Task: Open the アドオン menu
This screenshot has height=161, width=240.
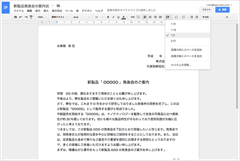Action: [x=87, y=11]
